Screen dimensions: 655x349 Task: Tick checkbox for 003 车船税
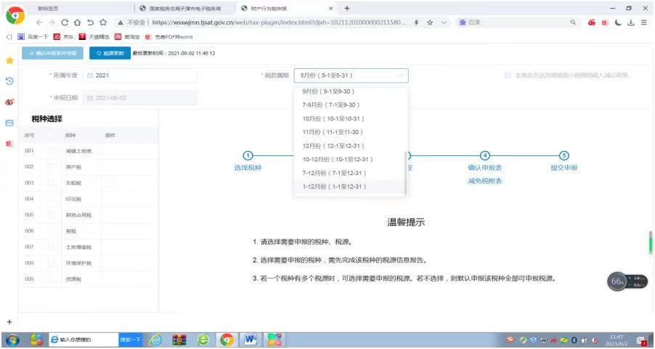pyautogui.click(x=51, y=183)
